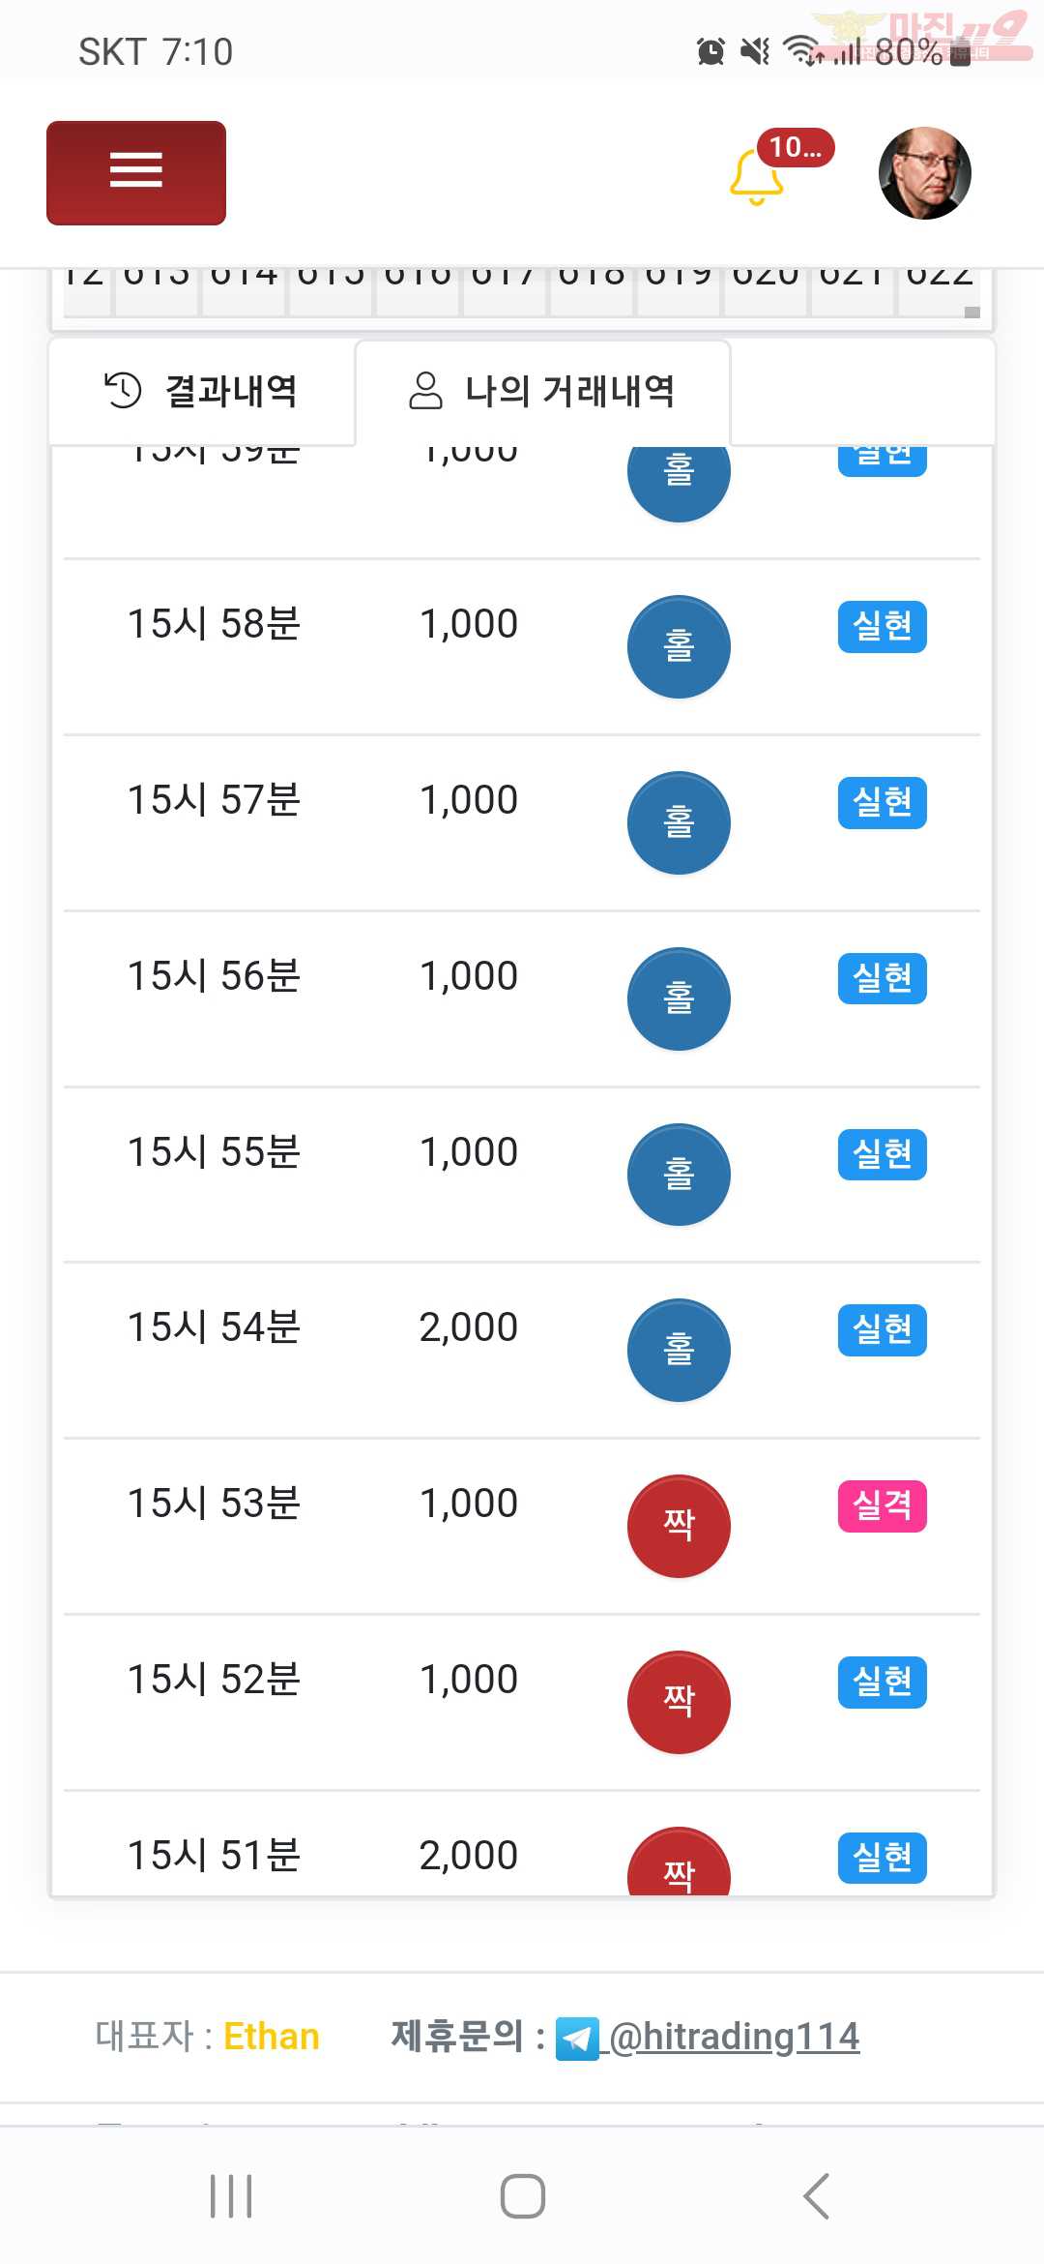Tap the 홀 circle for 15시 56분
Screen dimensions: 1044x2264
679,998
